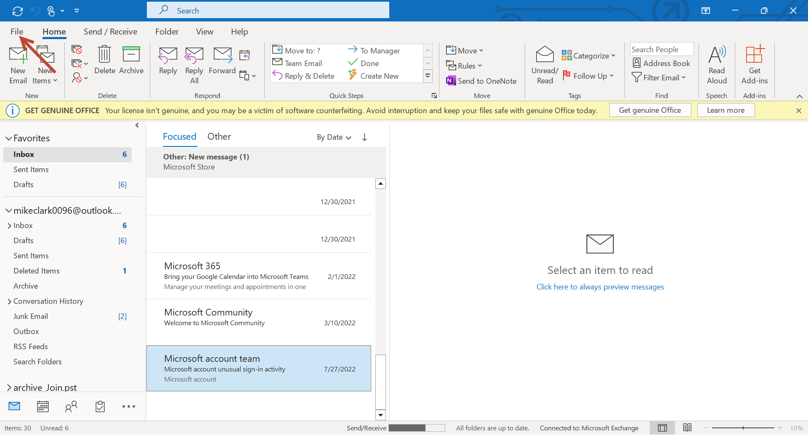
Task: Switch to Mail view icon
Action: tap(14, 406)
